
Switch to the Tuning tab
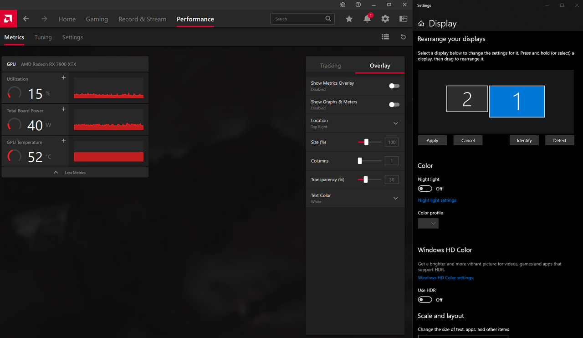(43, 37)
